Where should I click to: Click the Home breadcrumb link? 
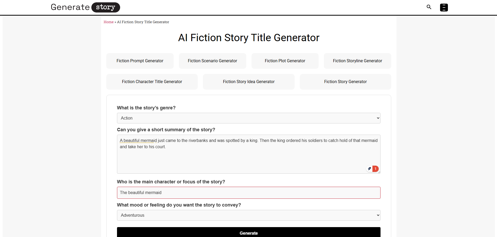[108, 22]
